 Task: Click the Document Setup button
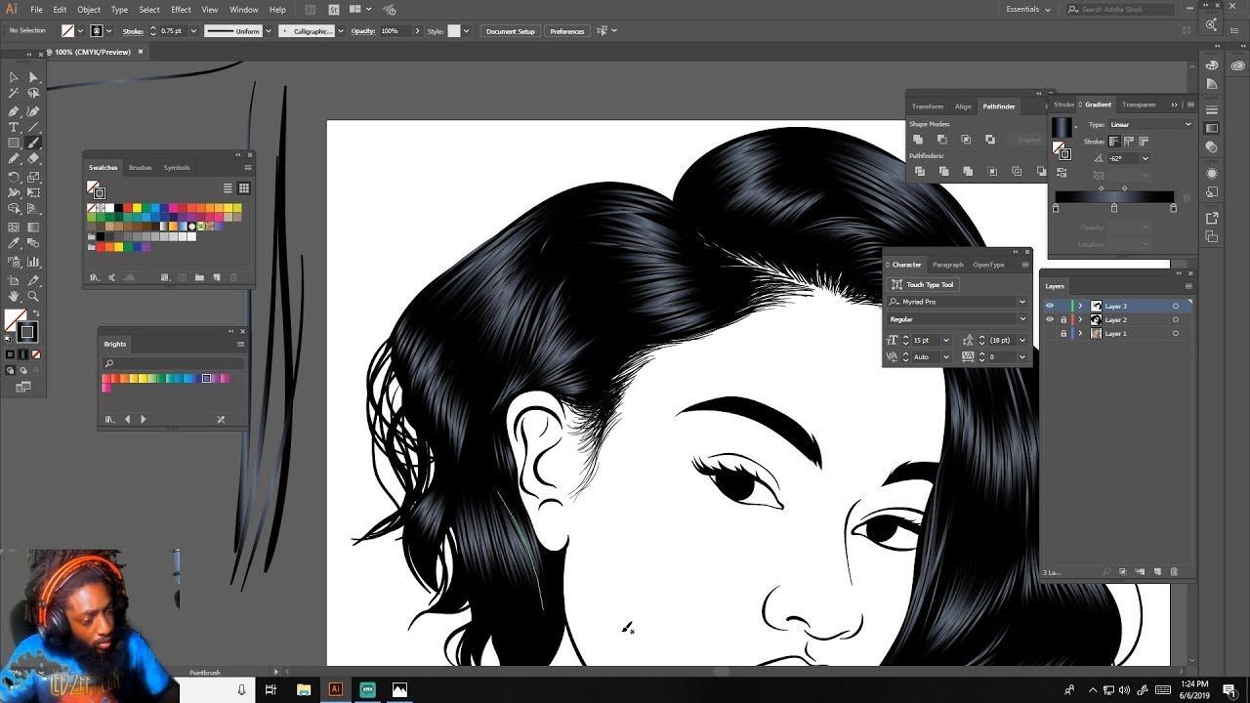click(x=511, y=31)
